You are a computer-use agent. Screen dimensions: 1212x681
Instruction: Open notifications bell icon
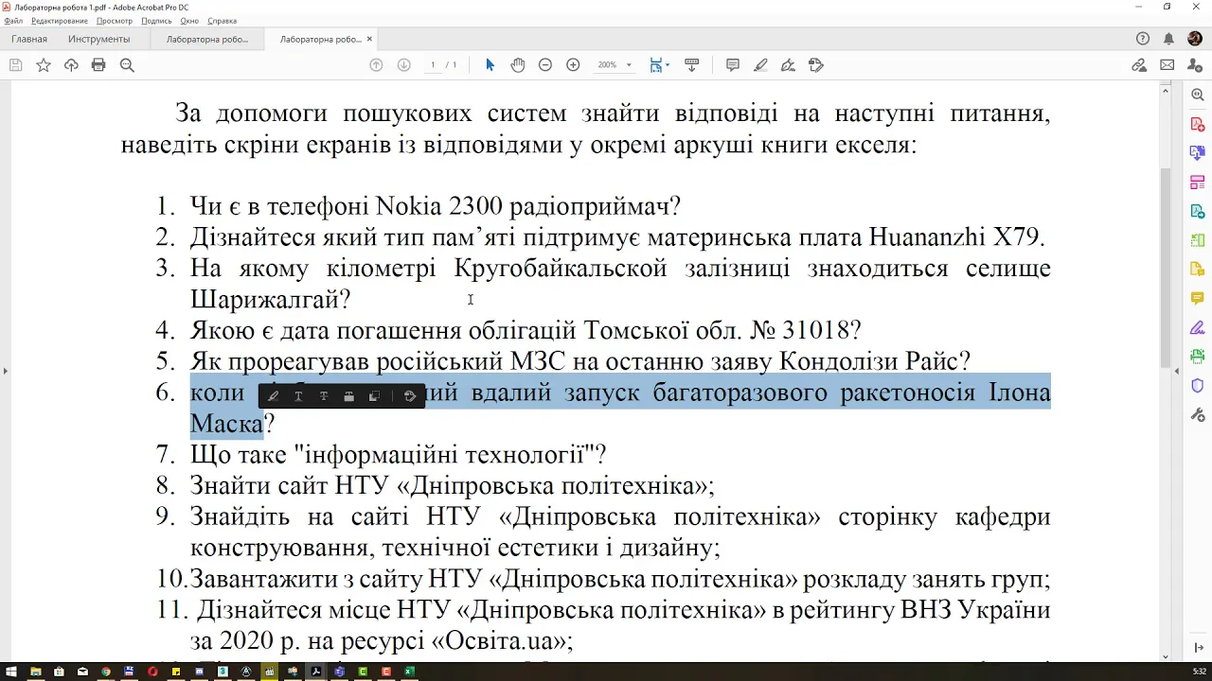pyautogui.click(x=1168, y=39)
